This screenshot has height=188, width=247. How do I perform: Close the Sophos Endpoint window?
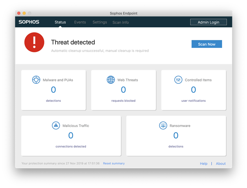[19, 13]
